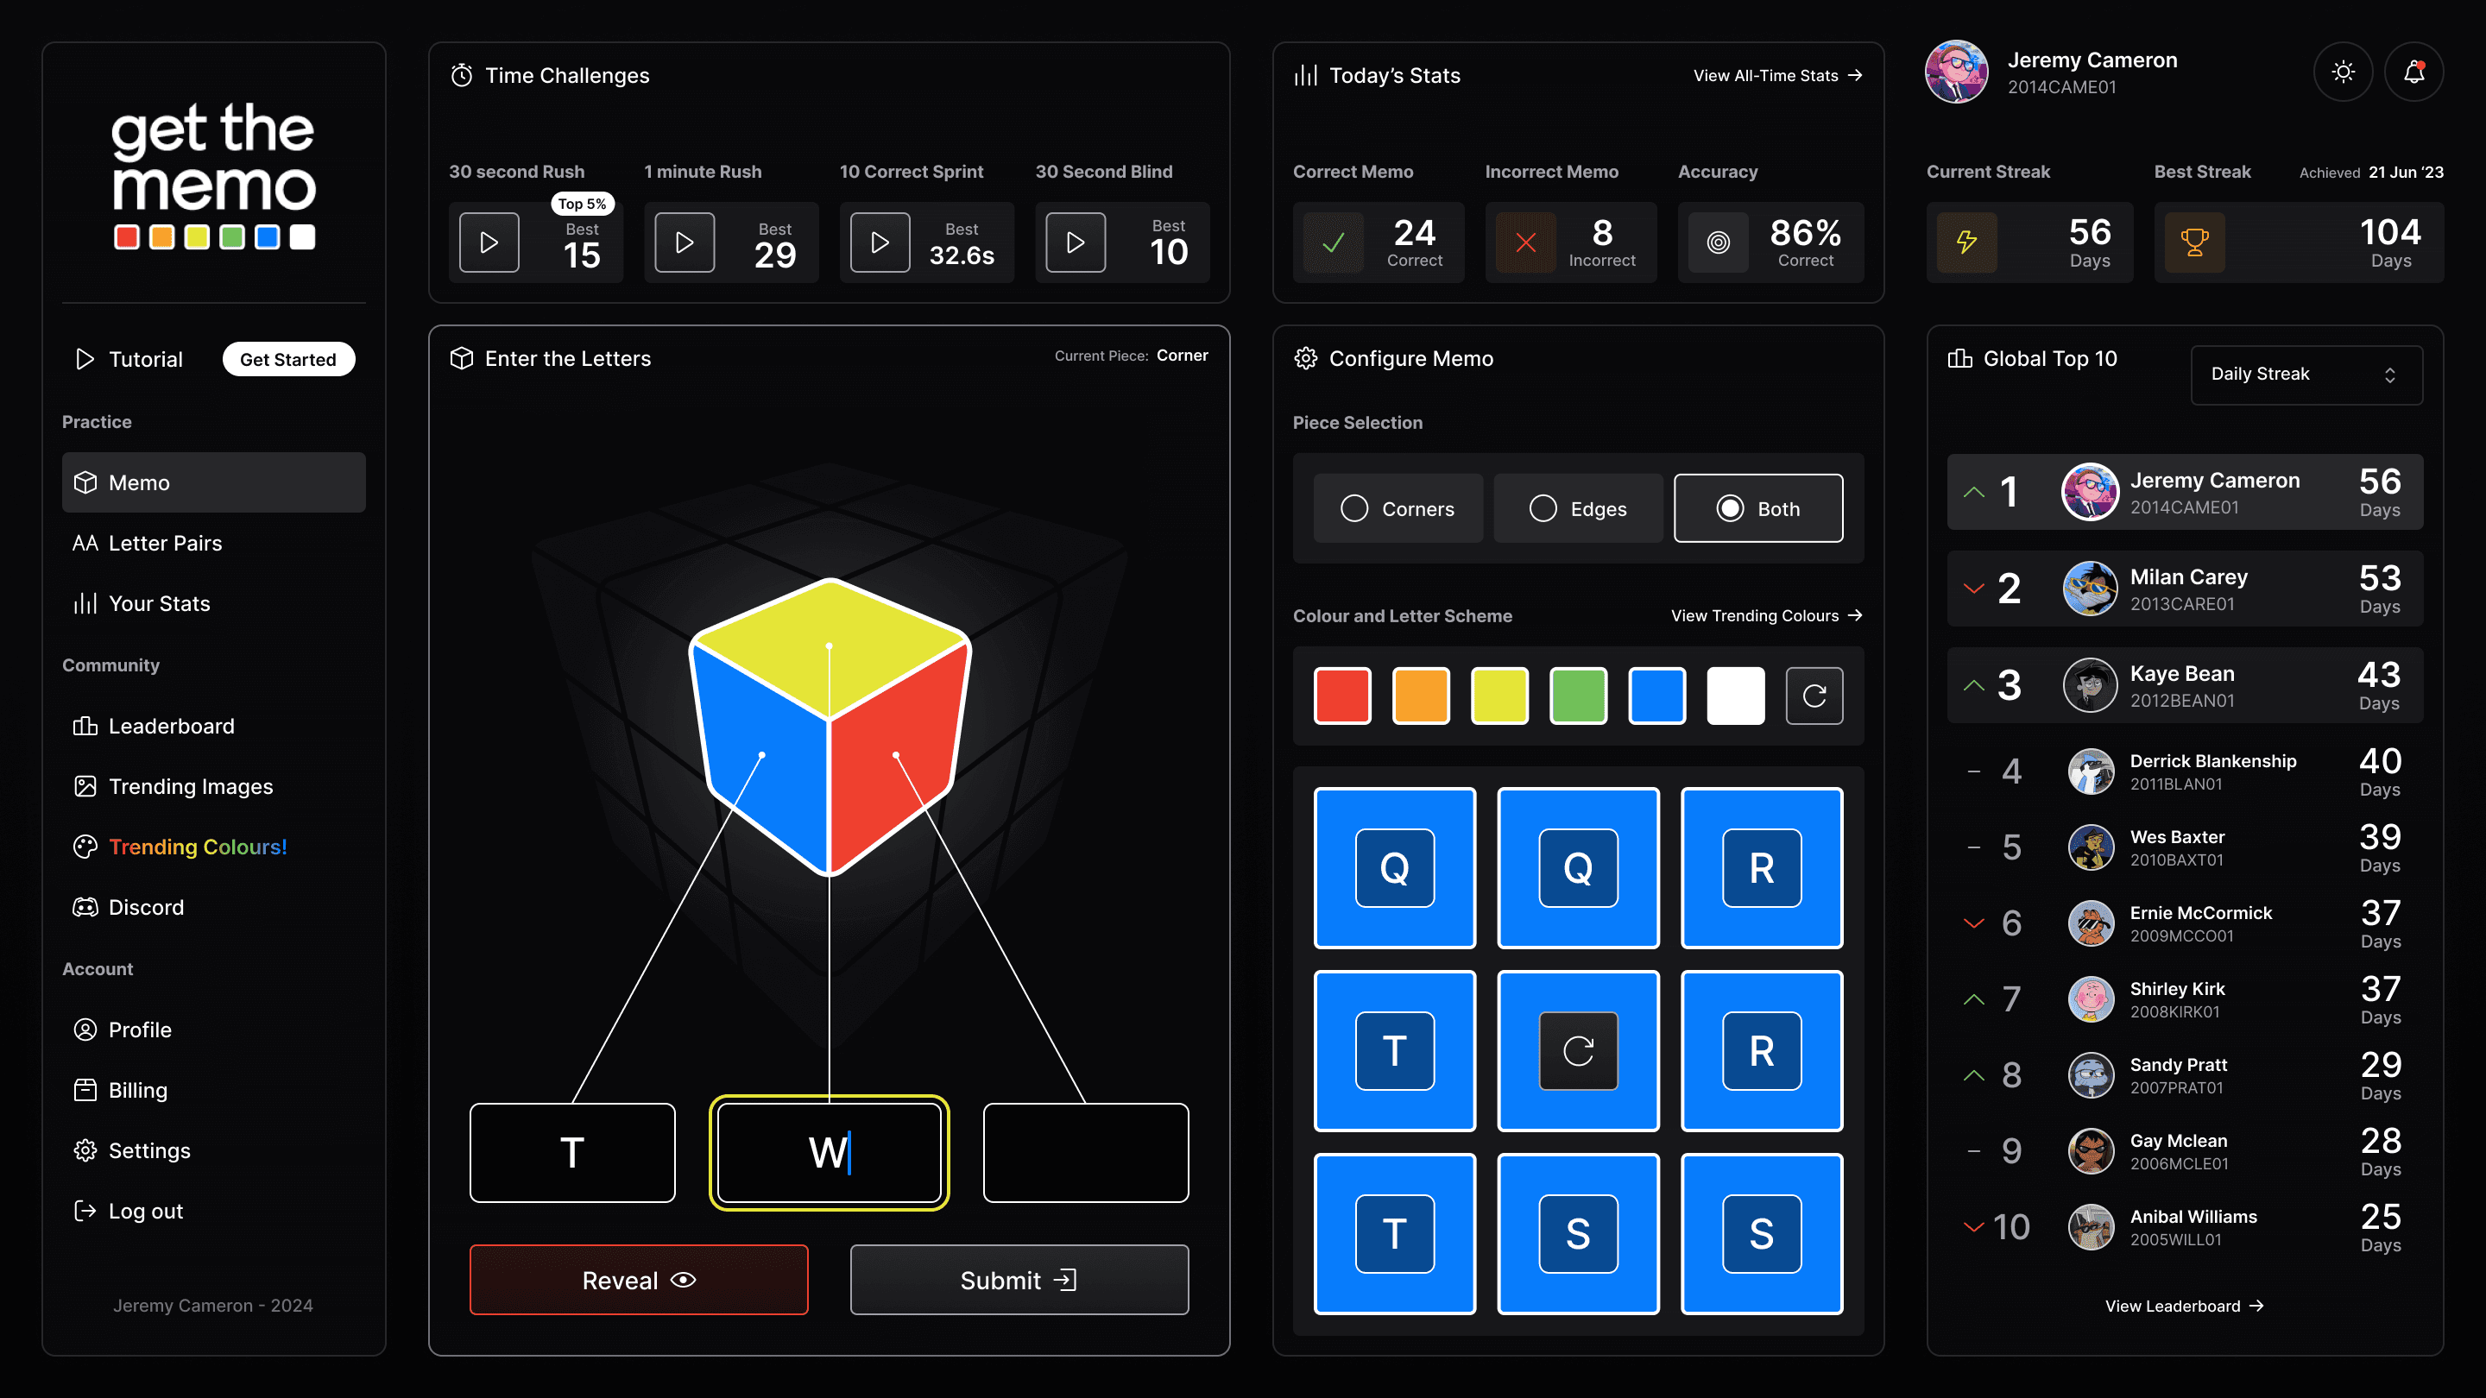Click the Global Top 10 podium icon
Screen dimensions: 2486x1398
tap(1959, 358)
